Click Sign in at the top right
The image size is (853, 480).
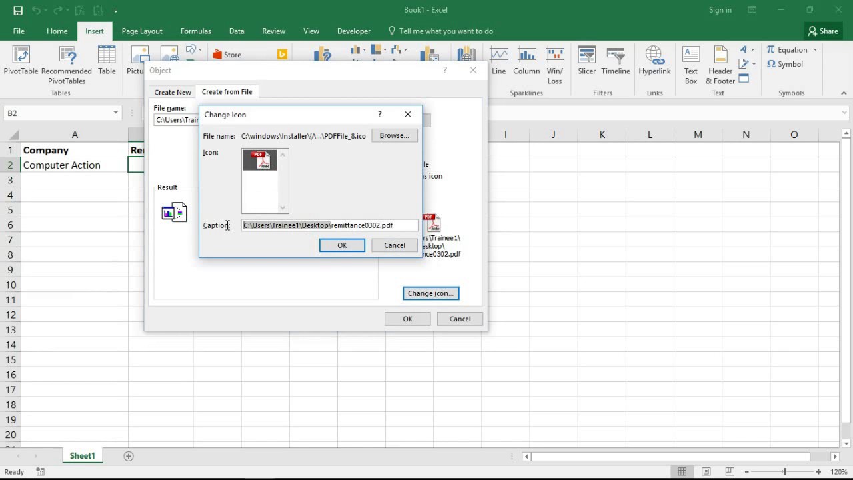(720, 10)
